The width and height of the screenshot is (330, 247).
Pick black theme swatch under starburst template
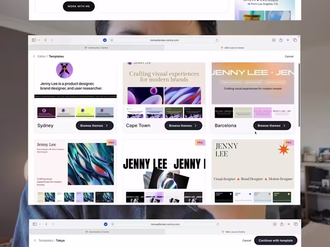tap(224, 197)
